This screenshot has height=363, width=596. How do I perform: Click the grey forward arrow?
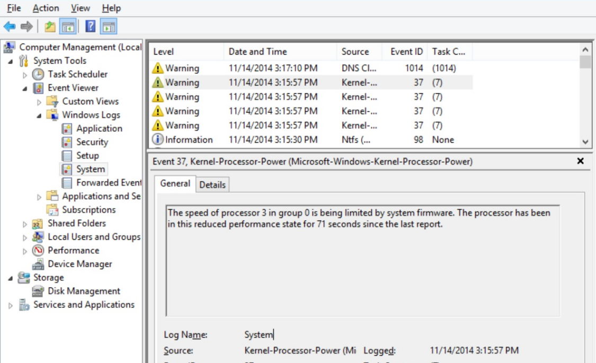(26, 26)
